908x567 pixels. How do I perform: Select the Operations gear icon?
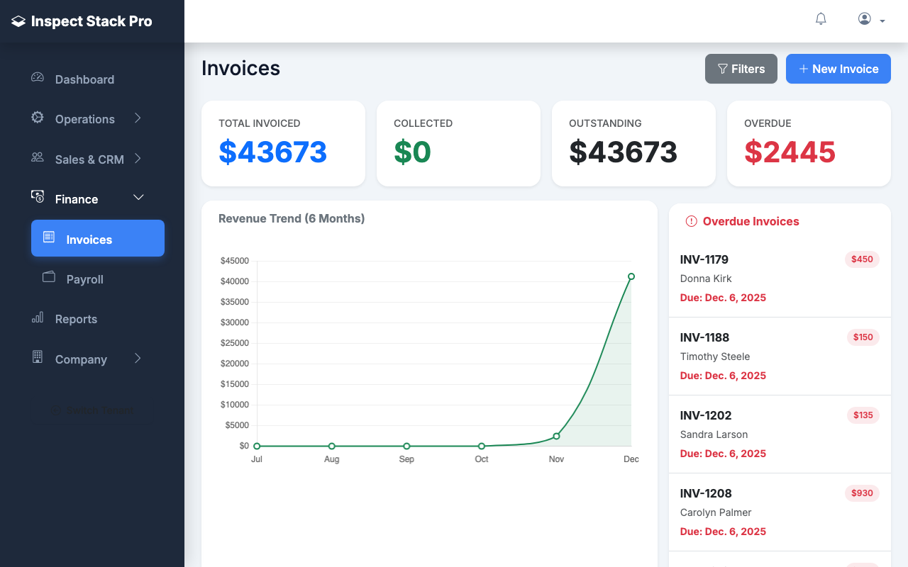point(37,118)
